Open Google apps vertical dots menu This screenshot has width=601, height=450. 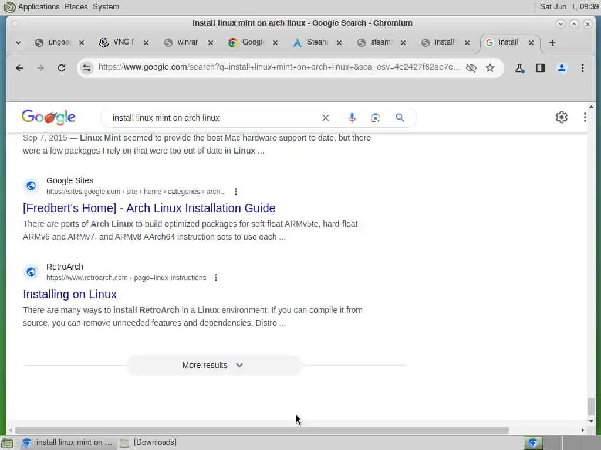click(x=585, y=117)
